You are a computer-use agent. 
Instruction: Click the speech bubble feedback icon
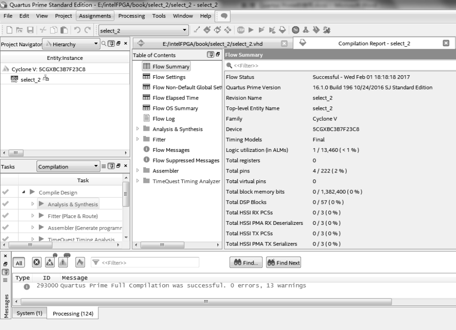tap(224, 16)
